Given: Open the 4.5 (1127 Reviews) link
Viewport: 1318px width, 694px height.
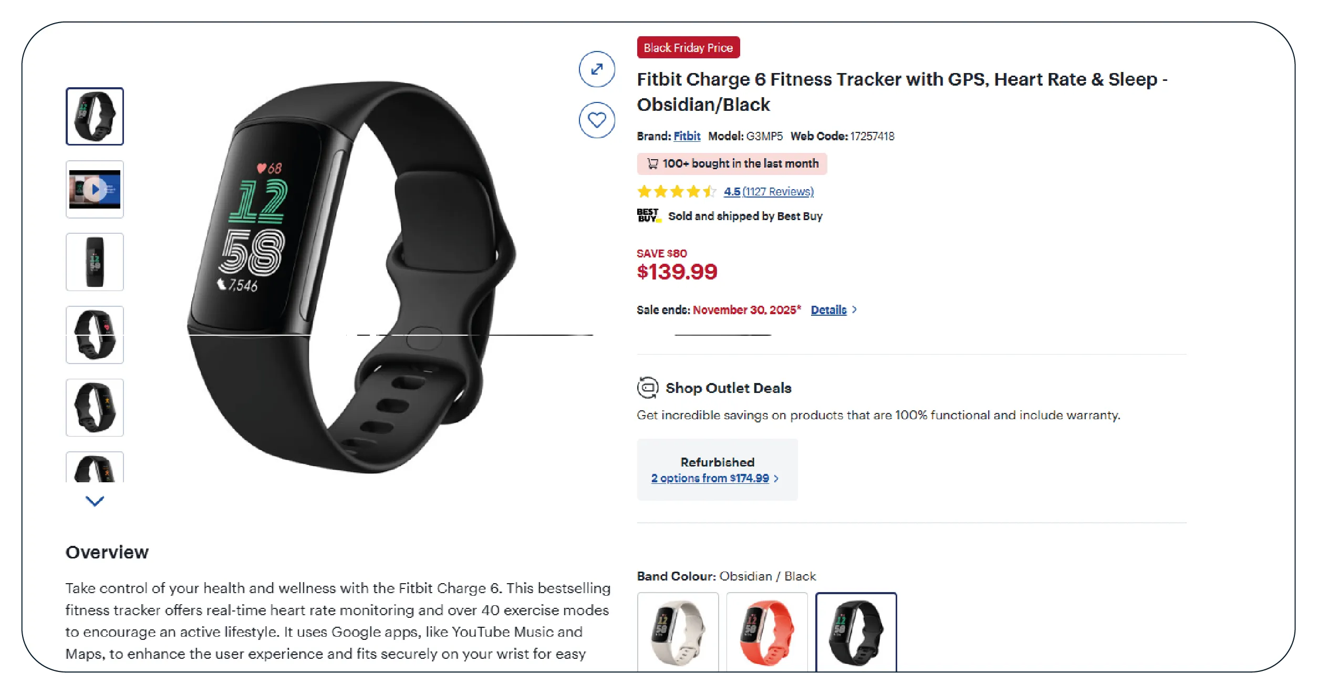Looking at the screenshot, I should [x=769, y=191].
